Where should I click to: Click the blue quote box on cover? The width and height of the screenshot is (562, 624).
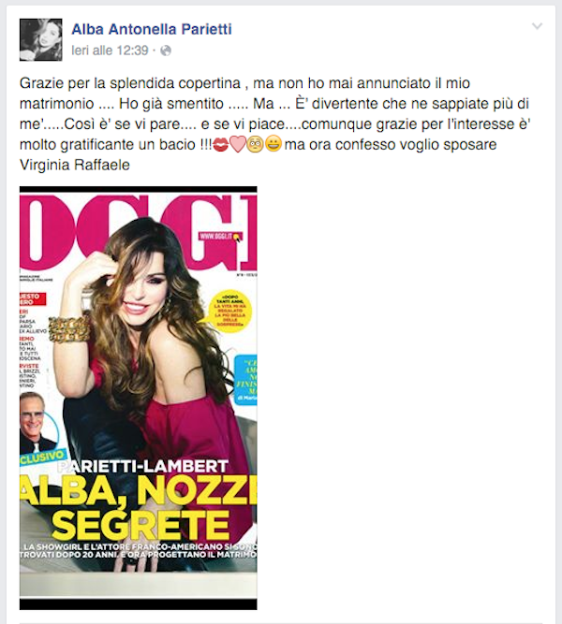tap(245, 380)
